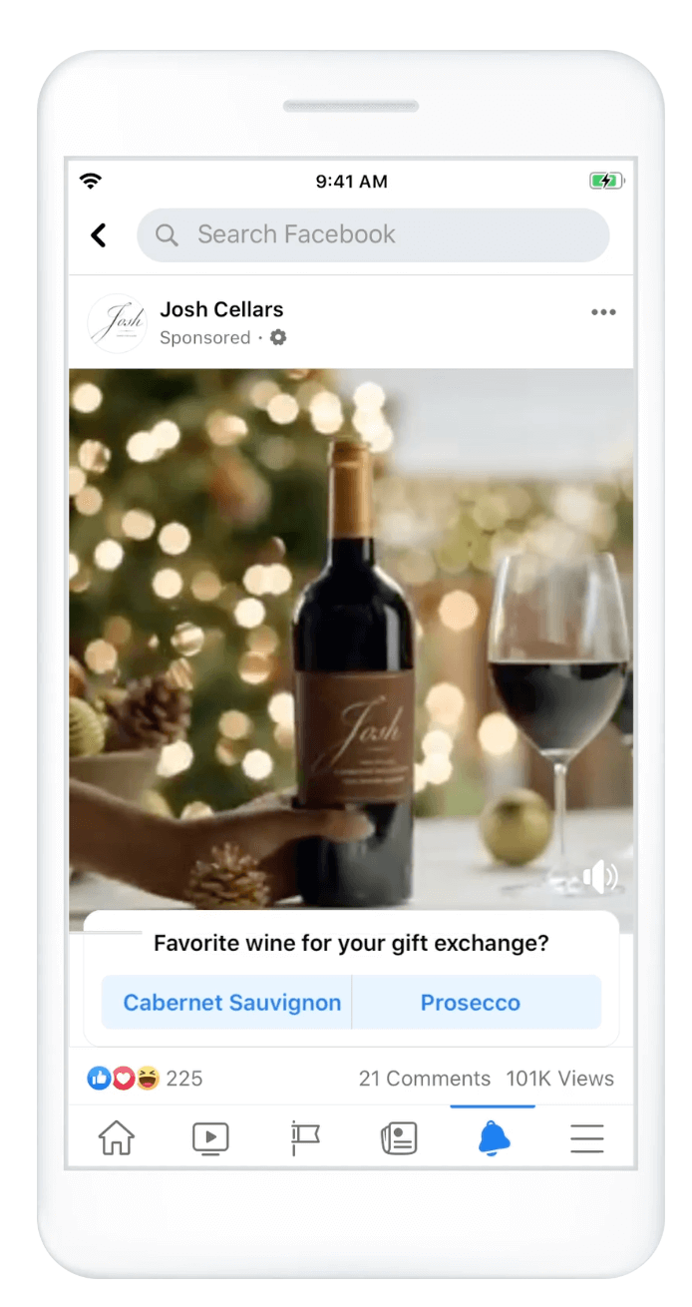692x1307 pixels.
Task: Open the 21 Comments link
Action: (425, 1079)
